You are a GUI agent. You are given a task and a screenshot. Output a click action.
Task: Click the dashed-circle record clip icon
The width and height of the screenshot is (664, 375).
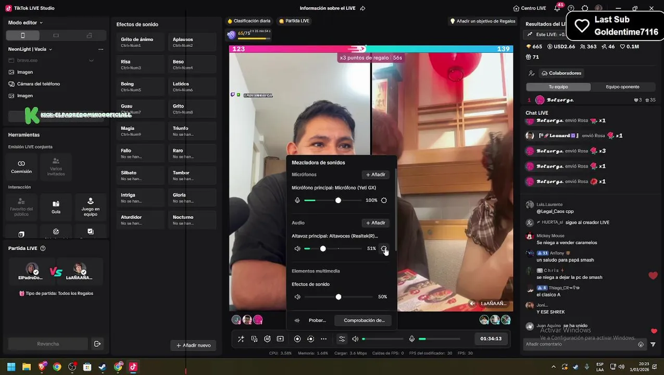tap(310, 339)
